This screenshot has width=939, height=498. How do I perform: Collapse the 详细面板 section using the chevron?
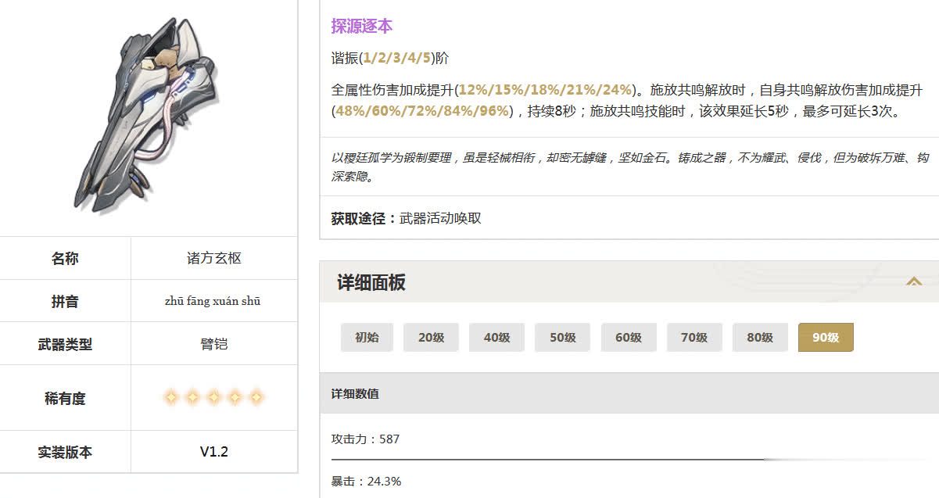pos(913,281)
